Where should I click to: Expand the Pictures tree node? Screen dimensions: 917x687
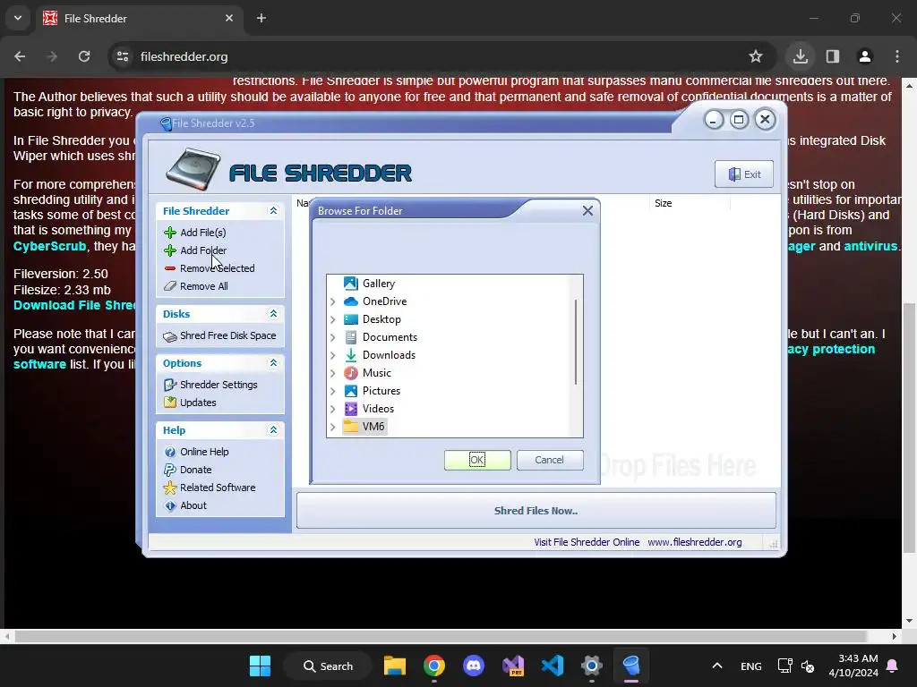pos(333,391)
